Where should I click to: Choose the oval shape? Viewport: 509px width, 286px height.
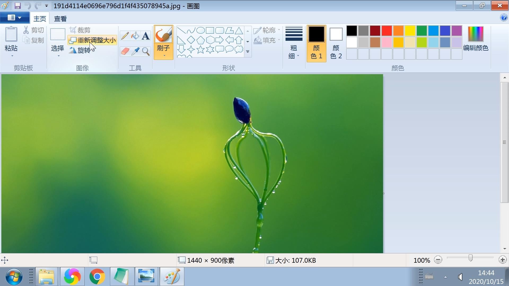pos(200,30)
